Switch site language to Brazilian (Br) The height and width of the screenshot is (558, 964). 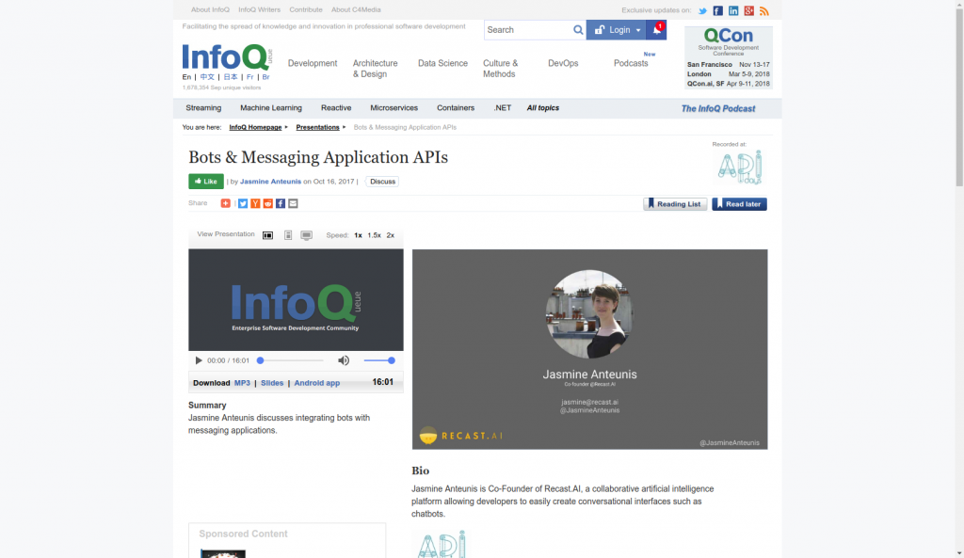265,77
